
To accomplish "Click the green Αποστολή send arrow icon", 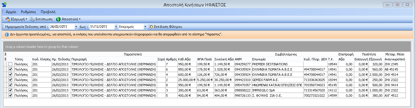I will click(x=58, y=19).
